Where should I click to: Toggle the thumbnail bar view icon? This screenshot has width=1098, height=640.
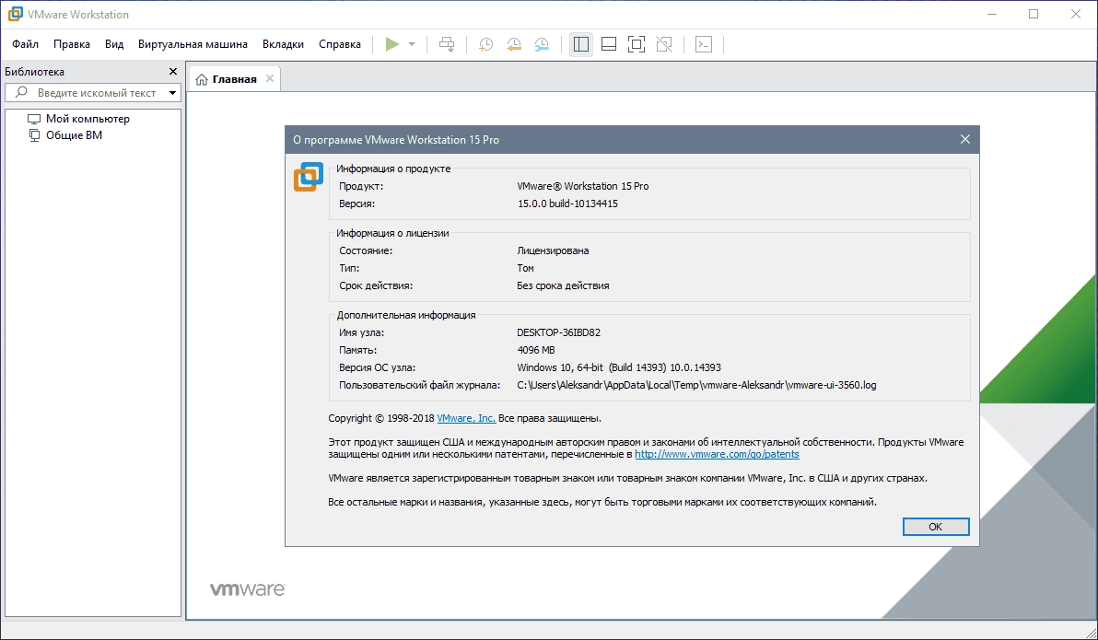[609, 44]
